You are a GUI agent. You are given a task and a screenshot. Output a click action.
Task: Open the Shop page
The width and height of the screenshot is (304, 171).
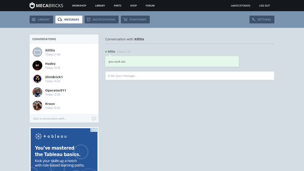133,6
